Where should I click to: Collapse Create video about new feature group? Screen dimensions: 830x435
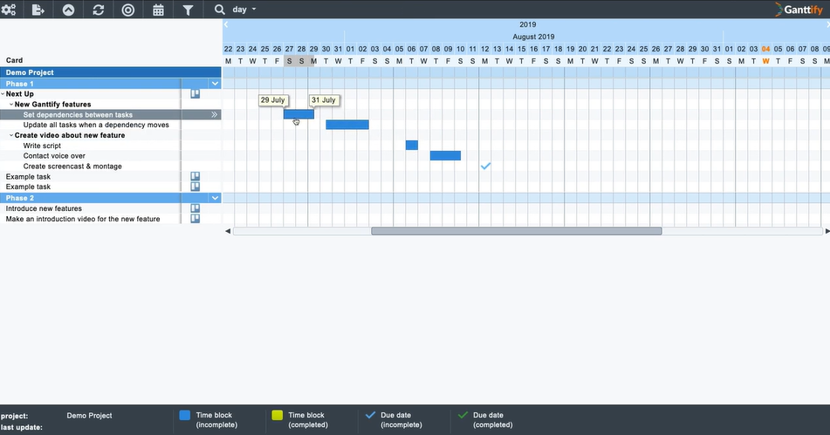click(x=11, y=135)
